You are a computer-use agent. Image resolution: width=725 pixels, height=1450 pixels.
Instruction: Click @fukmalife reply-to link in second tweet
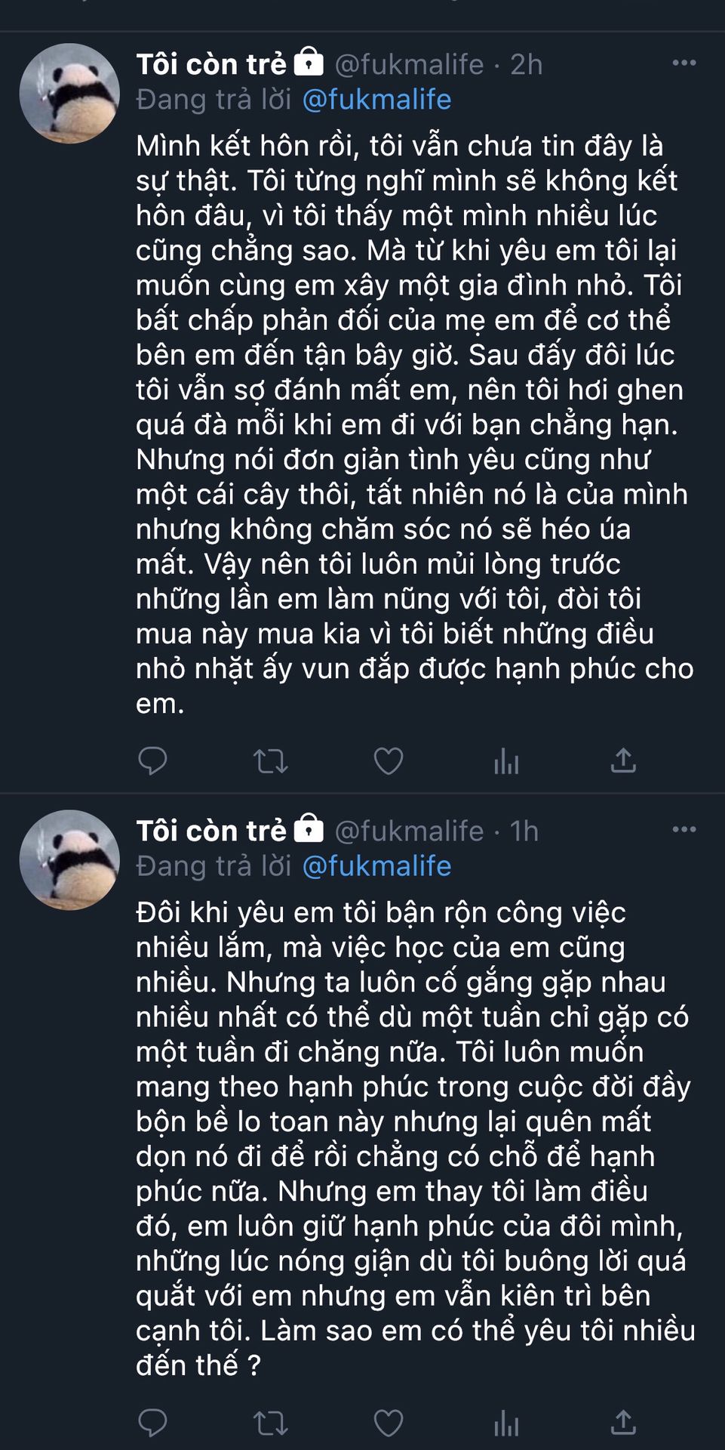click(x=376, y=866)
